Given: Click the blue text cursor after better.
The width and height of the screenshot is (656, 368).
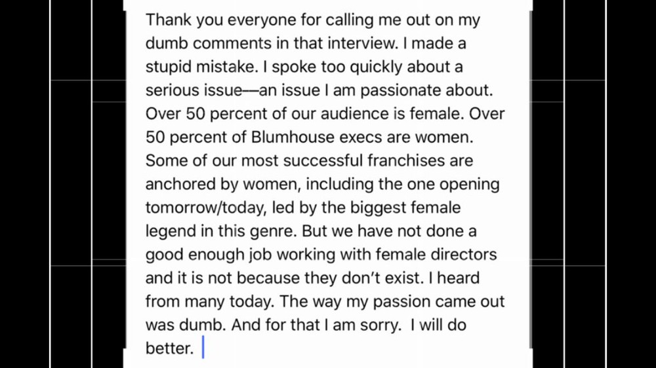Looking at the screenshot, I should (203, 347).
